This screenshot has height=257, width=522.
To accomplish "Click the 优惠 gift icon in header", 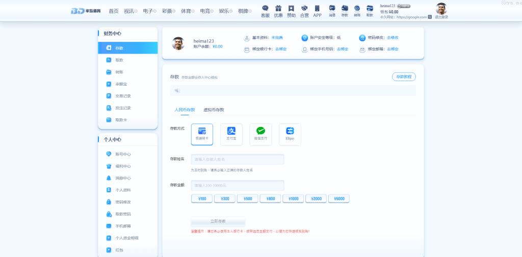I will (x=278, y=11).
